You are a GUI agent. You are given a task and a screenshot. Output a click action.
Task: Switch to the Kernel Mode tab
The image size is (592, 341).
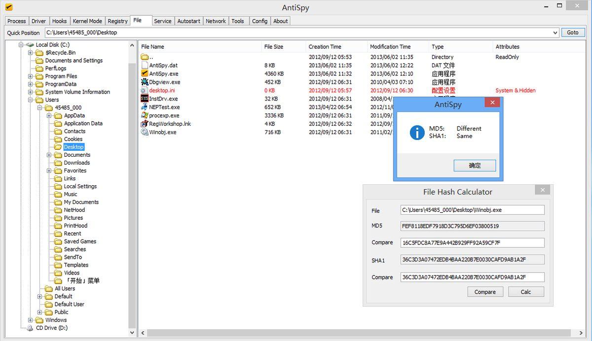tap(87, 21)
